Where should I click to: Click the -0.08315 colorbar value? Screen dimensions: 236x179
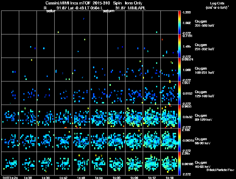click(x=188, y=140)
